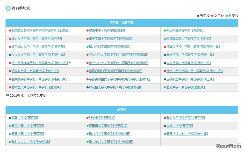Open 清泉女学院中学高等学校[神奈川県] link
This screenshot has width=245, height=152.
click(35, 71)
